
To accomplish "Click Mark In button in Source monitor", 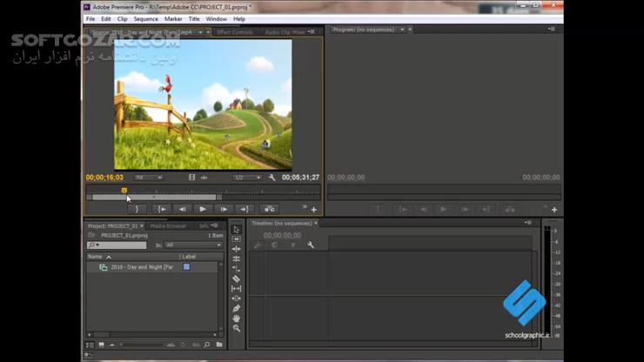I will tap(137, 210).
